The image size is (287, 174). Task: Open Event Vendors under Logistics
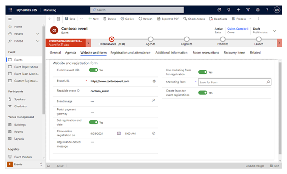pyautogui.click(x=23, y=157)
